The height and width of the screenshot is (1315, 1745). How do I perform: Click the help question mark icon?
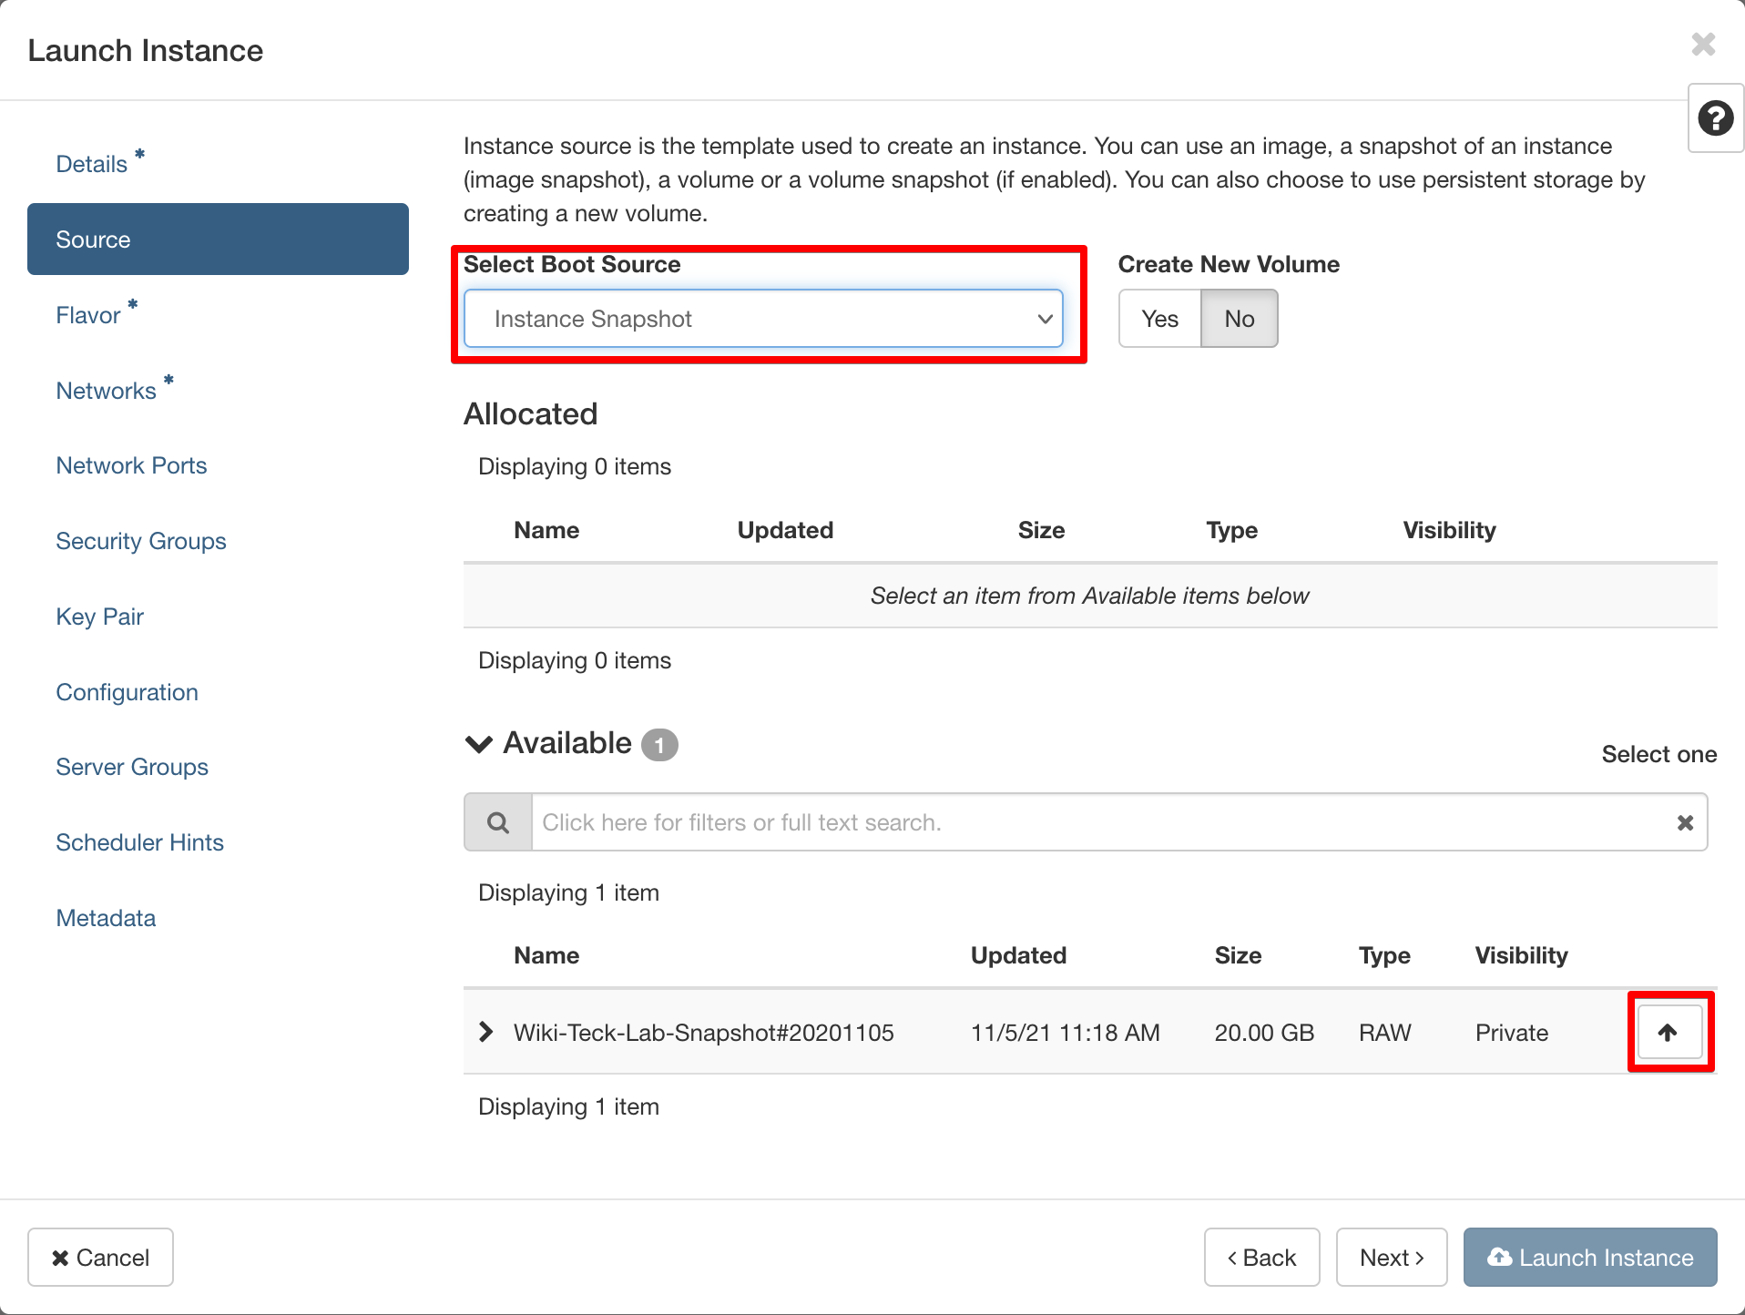1715,118
